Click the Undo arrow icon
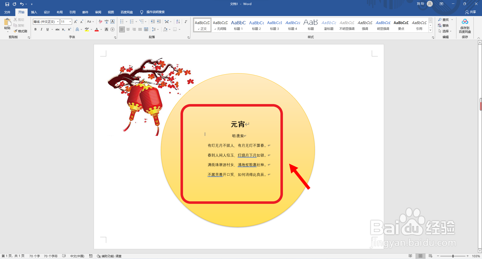 click(22, 4)
